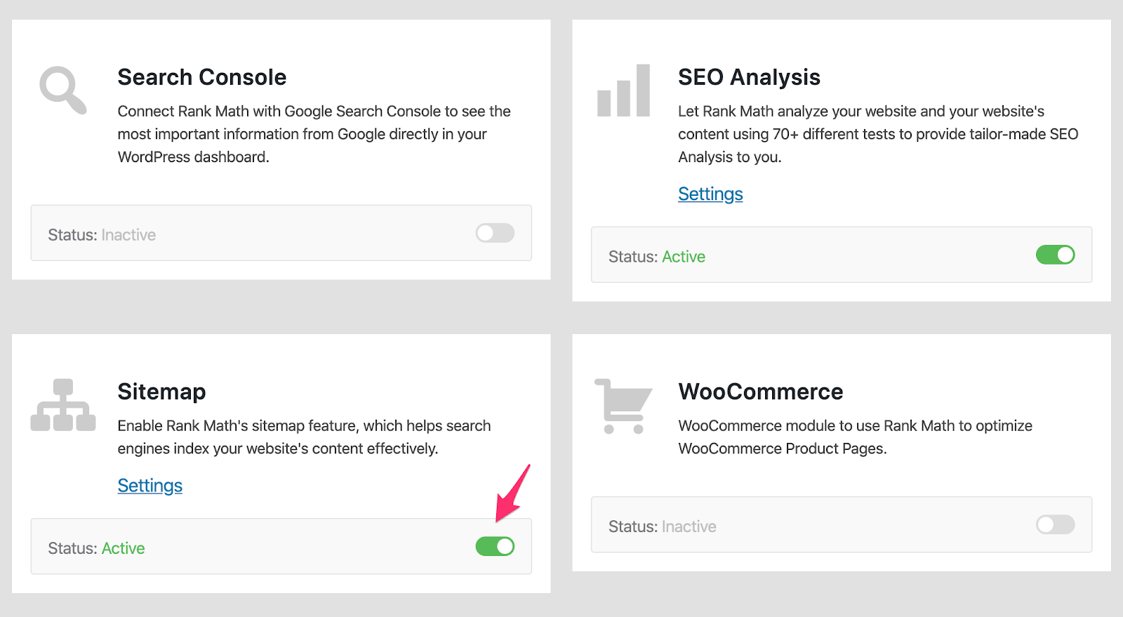The image size is (1123, 617).
Task: Click the Search Console magnifier icon
Action: point(62,90)
